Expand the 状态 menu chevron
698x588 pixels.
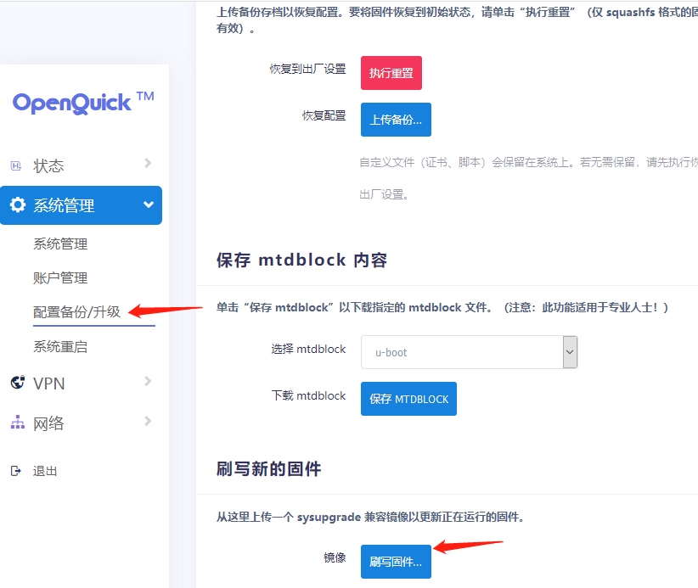coord(148,164)
